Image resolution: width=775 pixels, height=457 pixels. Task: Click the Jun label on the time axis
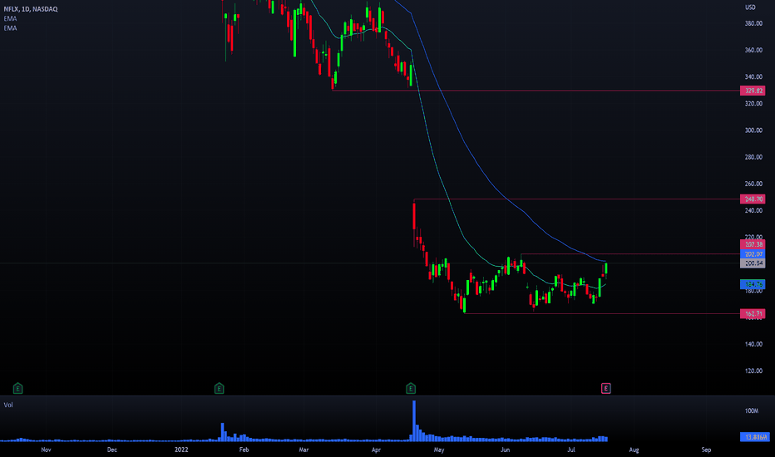point(505,450)
